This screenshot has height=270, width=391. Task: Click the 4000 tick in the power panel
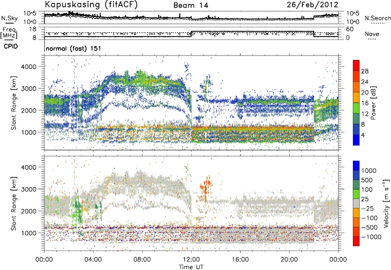pyautogui.click(x=30, y=67)
